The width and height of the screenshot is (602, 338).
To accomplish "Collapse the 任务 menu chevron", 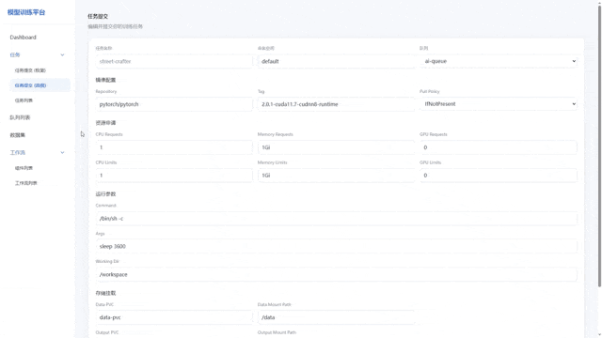I will click(62, 54).
